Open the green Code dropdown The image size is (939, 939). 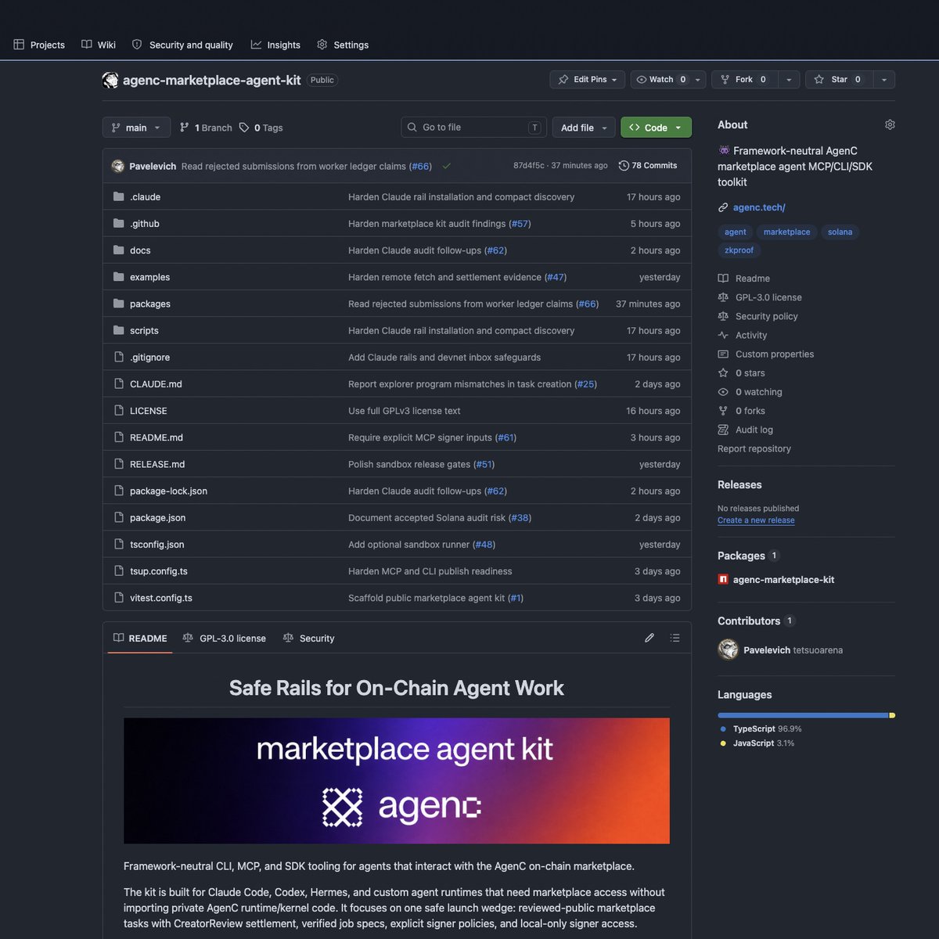(656, 128)
